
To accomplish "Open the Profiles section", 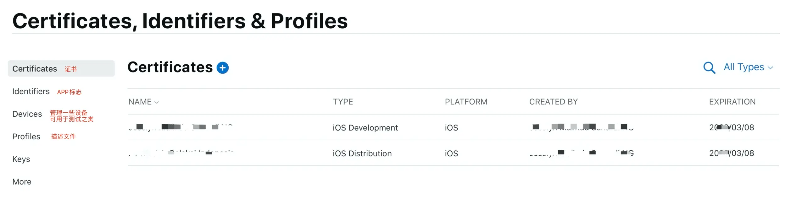I will (26, 136).
